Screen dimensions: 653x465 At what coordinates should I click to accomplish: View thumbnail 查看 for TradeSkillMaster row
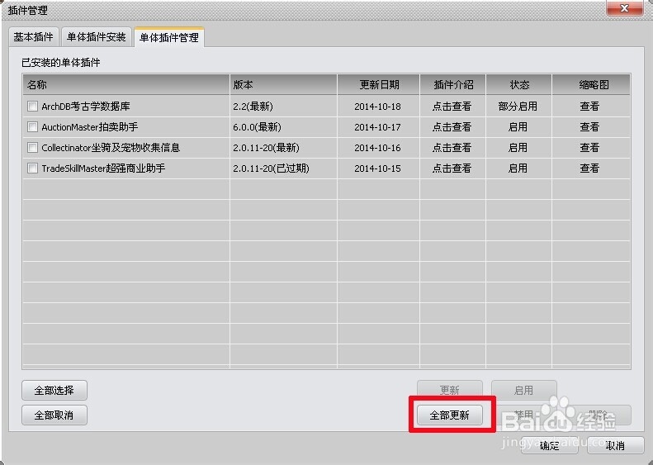pyautogui.click(x=589, y=168)
